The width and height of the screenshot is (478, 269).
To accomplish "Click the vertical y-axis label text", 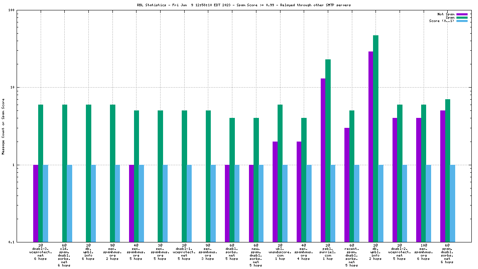I will 3,127.
